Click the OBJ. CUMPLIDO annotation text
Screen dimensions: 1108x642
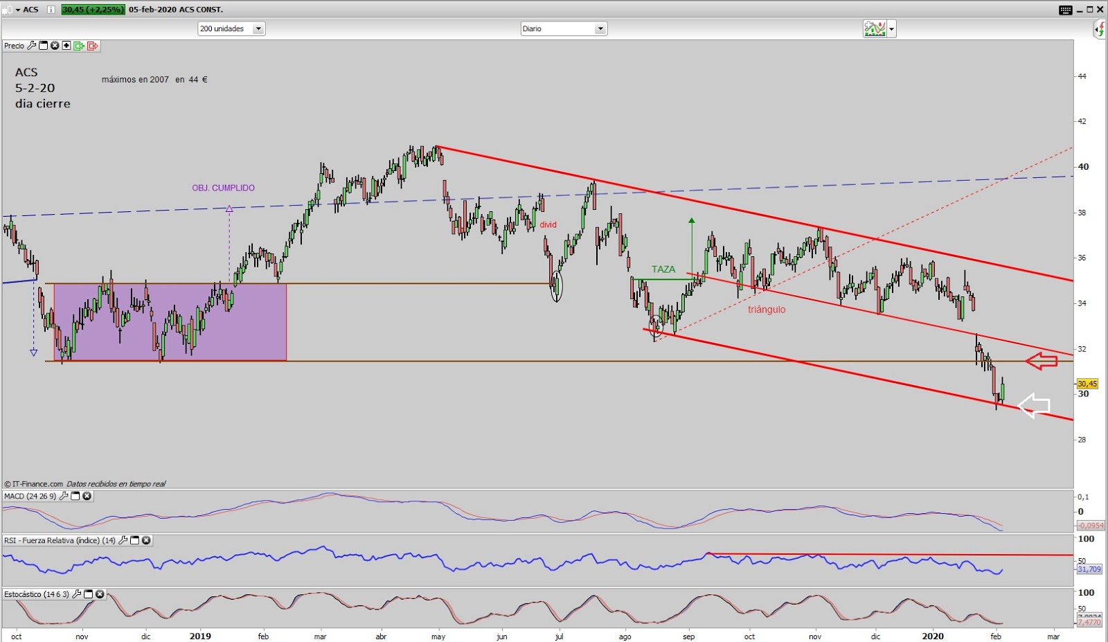pos(223,188)
